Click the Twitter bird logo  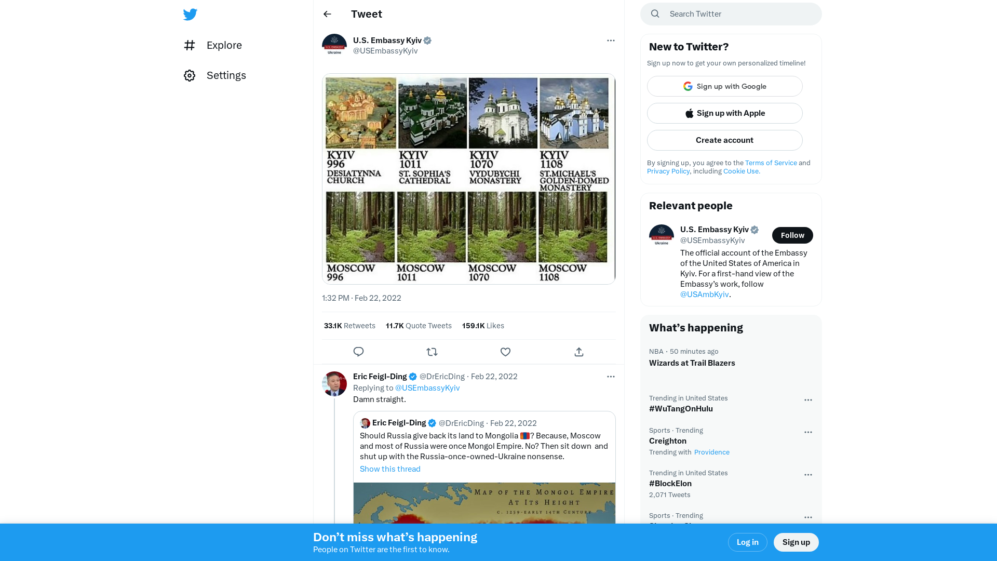coord(190,15)
